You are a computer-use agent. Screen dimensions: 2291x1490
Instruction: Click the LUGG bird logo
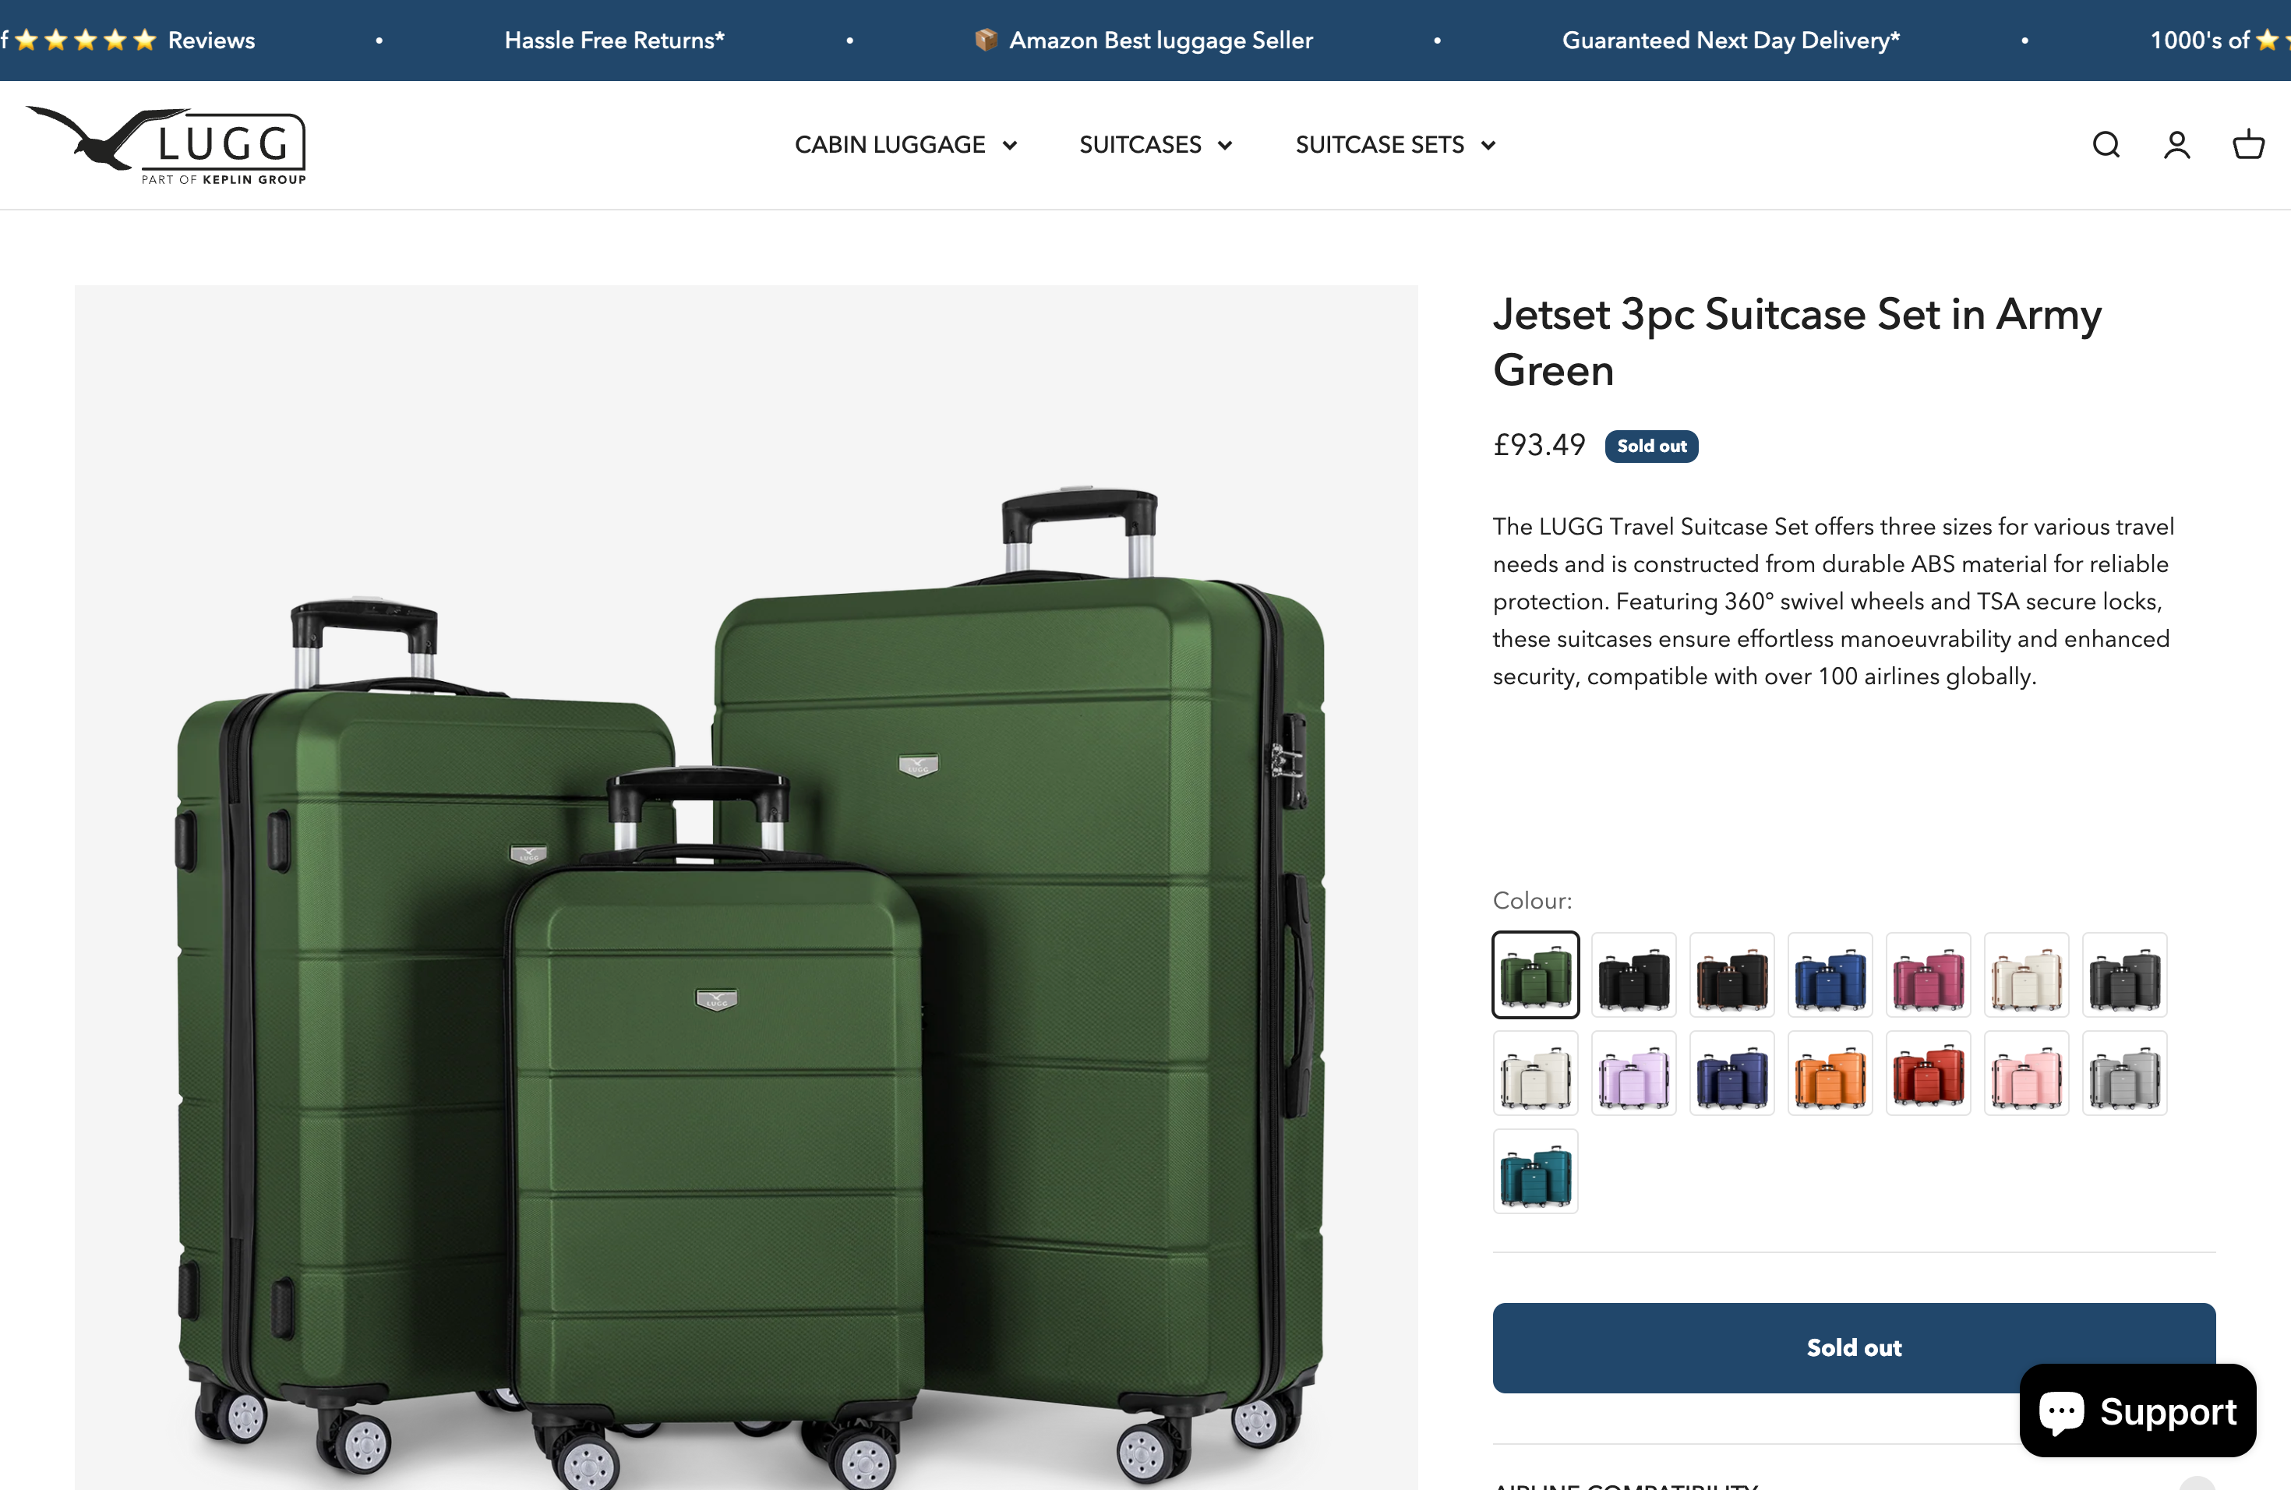tap(165, 144)
